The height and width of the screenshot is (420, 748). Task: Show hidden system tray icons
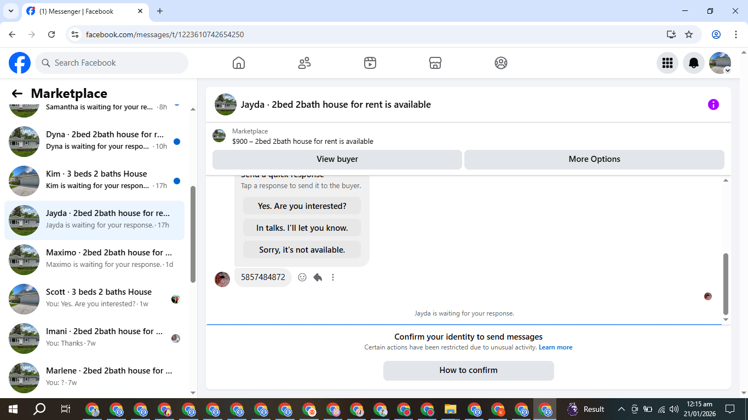tap(621, 409)
